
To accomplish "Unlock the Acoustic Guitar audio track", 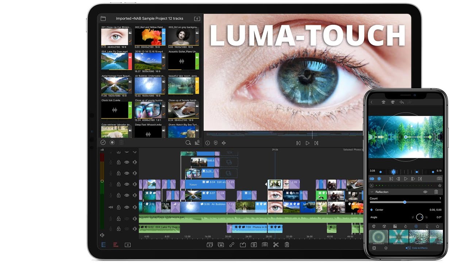I will coord(119,218).
